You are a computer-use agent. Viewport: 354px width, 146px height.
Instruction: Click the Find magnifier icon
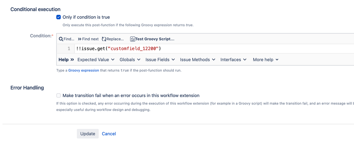61,39
